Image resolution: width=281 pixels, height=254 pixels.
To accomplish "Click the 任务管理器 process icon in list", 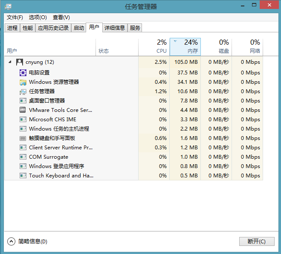I will pyautogui.click(x=23, y=91).
